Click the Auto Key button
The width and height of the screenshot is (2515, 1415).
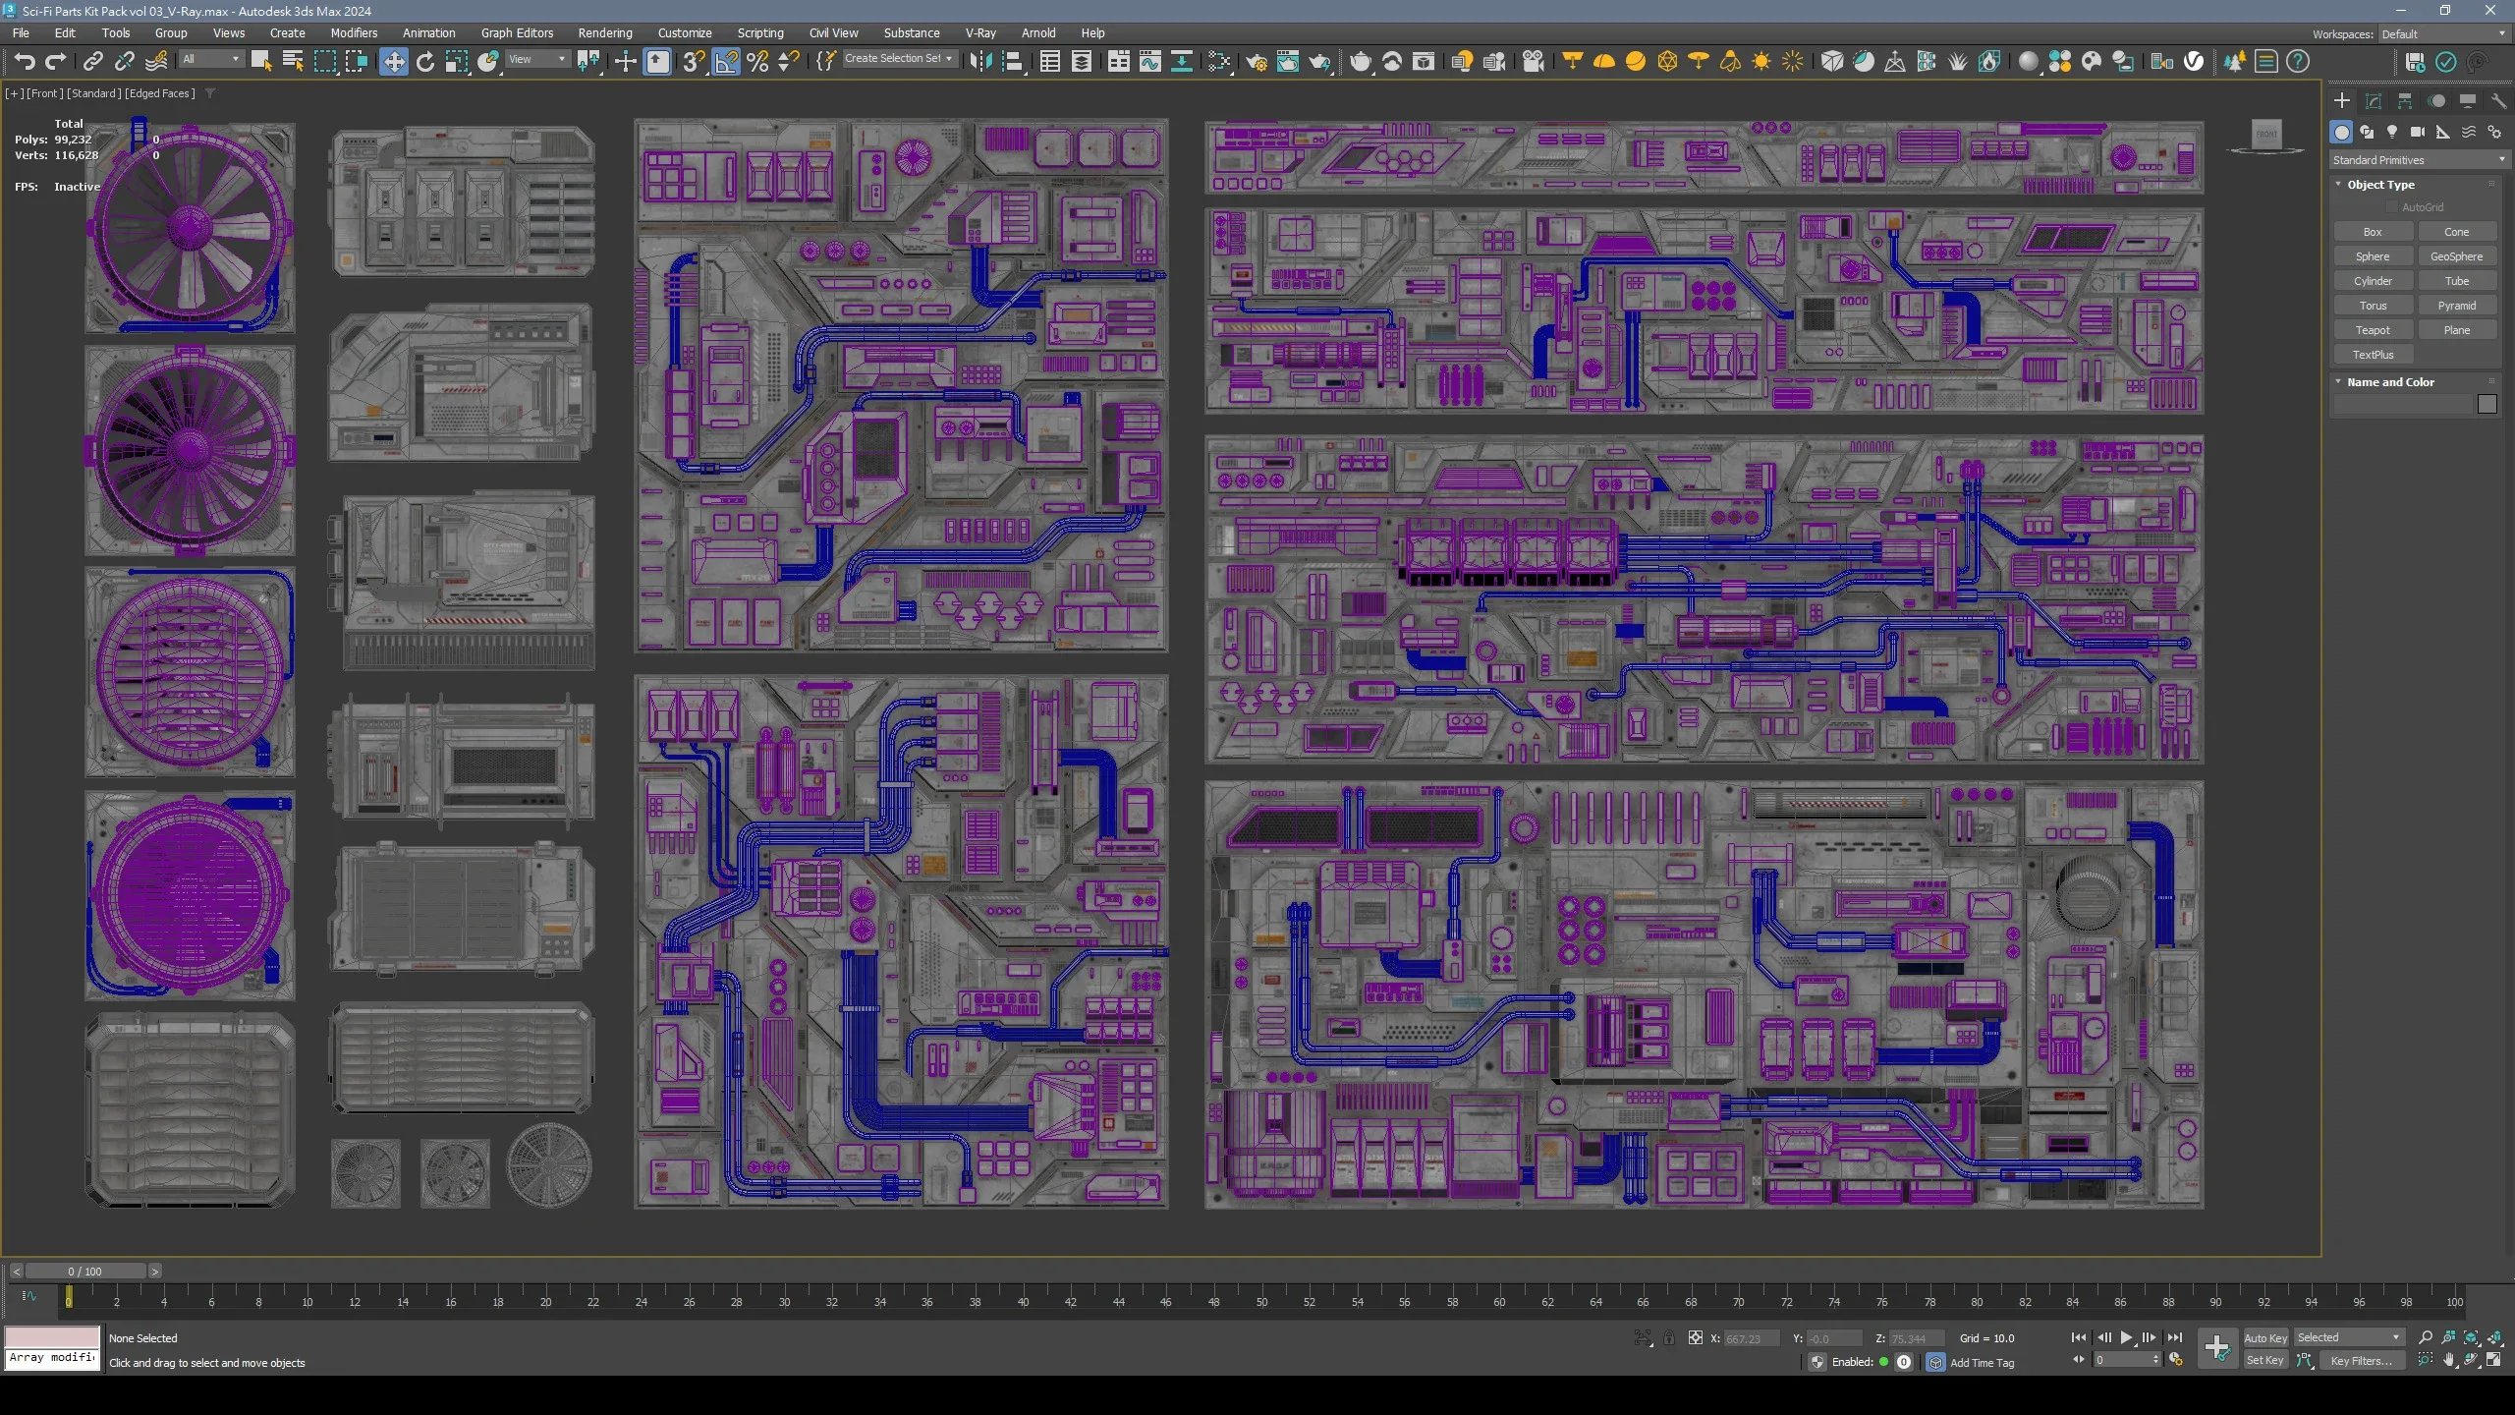point(2264,1337)
